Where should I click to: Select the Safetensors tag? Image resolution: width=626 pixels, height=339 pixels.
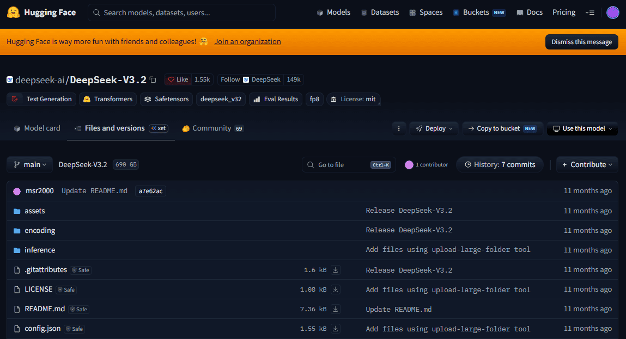pyautogui.click(x=167, y=99)
